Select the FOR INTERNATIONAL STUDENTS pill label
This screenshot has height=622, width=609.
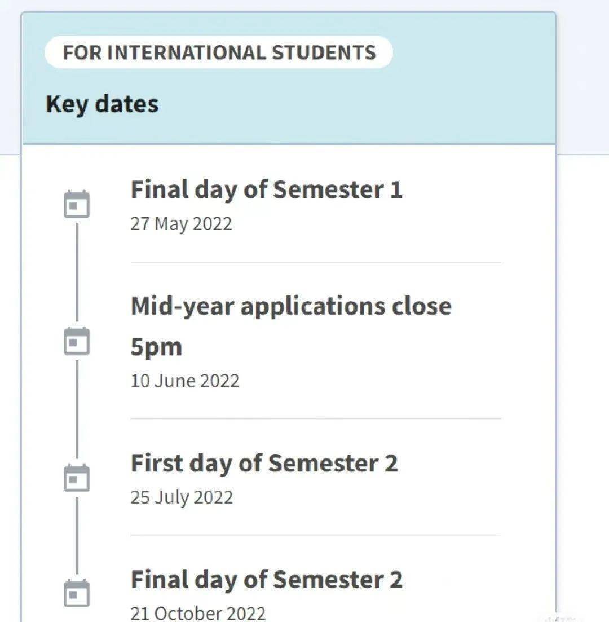[219, 52]
